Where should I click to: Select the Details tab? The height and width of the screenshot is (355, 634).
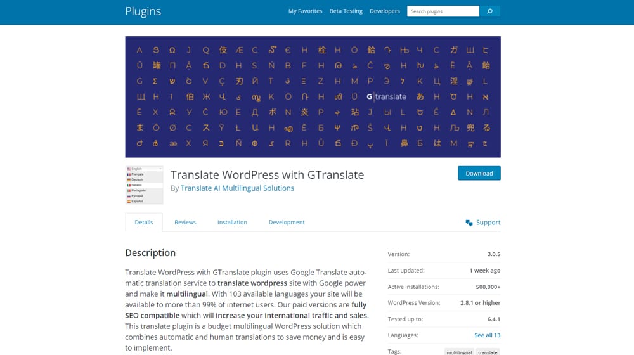tap(144, 223)
